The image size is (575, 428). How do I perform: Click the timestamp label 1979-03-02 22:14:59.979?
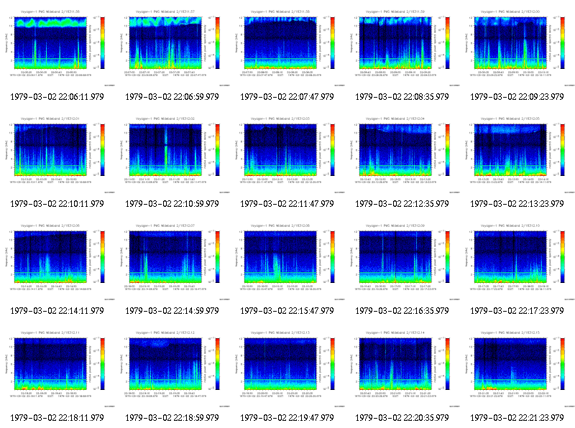click(172, 311)
